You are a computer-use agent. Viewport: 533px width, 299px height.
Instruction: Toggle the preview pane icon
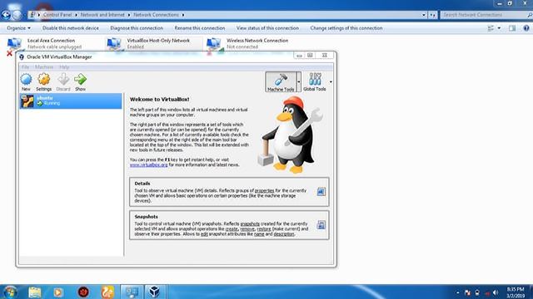click(x=512, y=28)
